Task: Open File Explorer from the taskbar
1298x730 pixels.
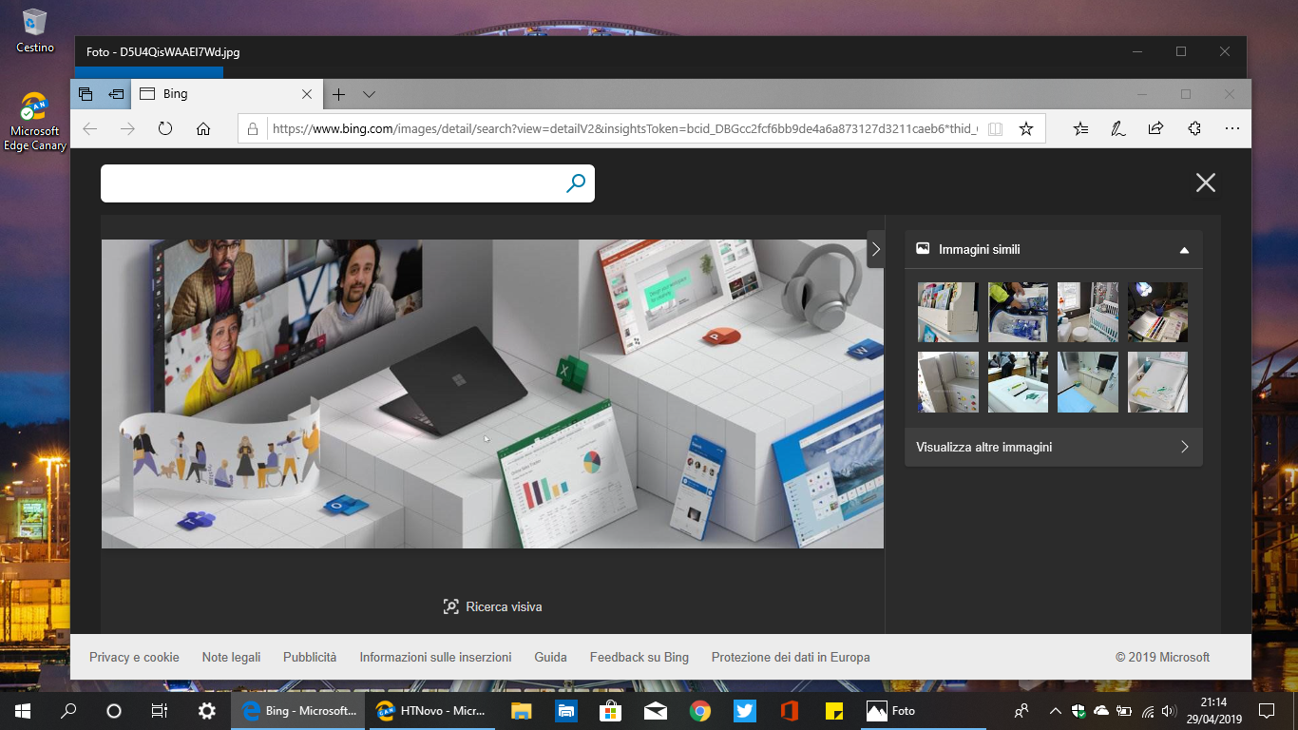Action: 521,710
